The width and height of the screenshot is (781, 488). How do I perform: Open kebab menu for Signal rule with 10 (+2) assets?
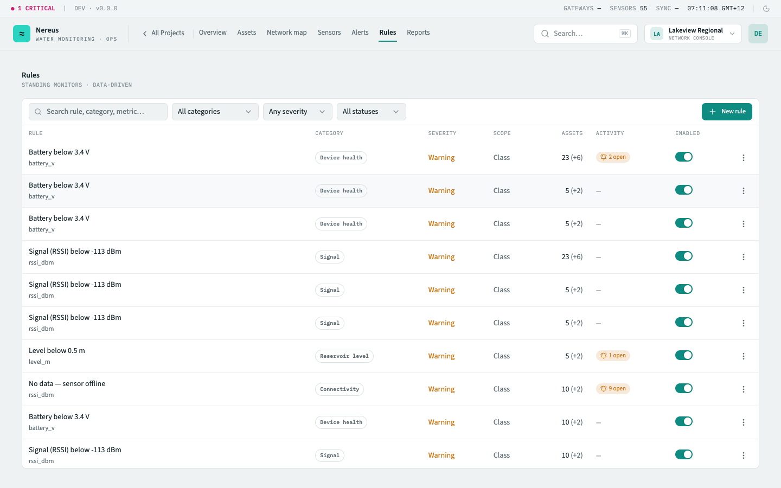(744, 455)
